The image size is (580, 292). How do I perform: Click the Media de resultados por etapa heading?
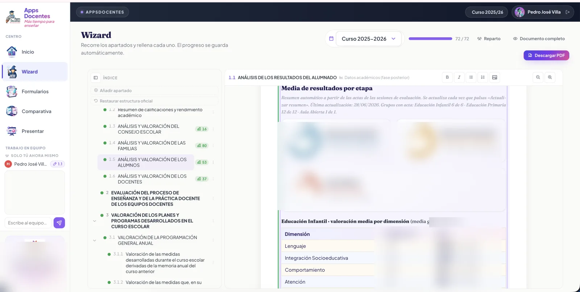coord(327,88)
